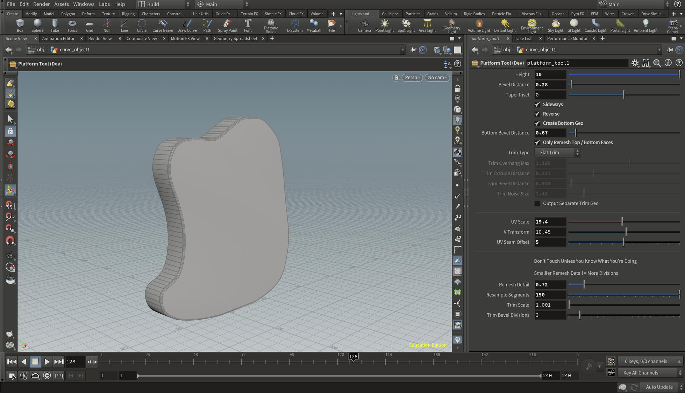Viewport: 685px width, 393px height.
Task: Uncheck the Sideways checkbox
Action: click(537, 104)
